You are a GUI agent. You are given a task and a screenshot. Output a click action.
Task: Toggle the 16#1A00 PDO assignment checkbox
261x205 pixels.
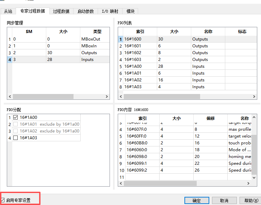(x=15, y=117)
